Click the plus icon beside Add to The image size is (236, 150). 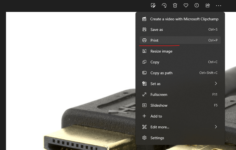144,116
